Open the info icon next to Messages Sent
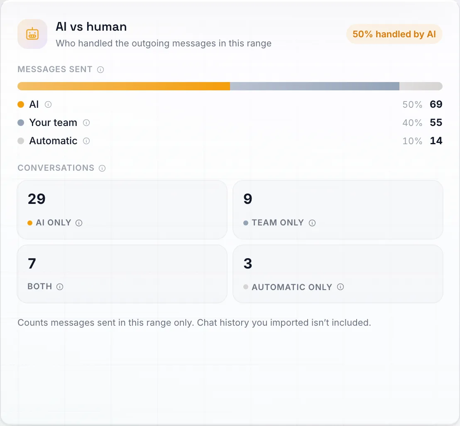460x426 pixels. [100, 70]
